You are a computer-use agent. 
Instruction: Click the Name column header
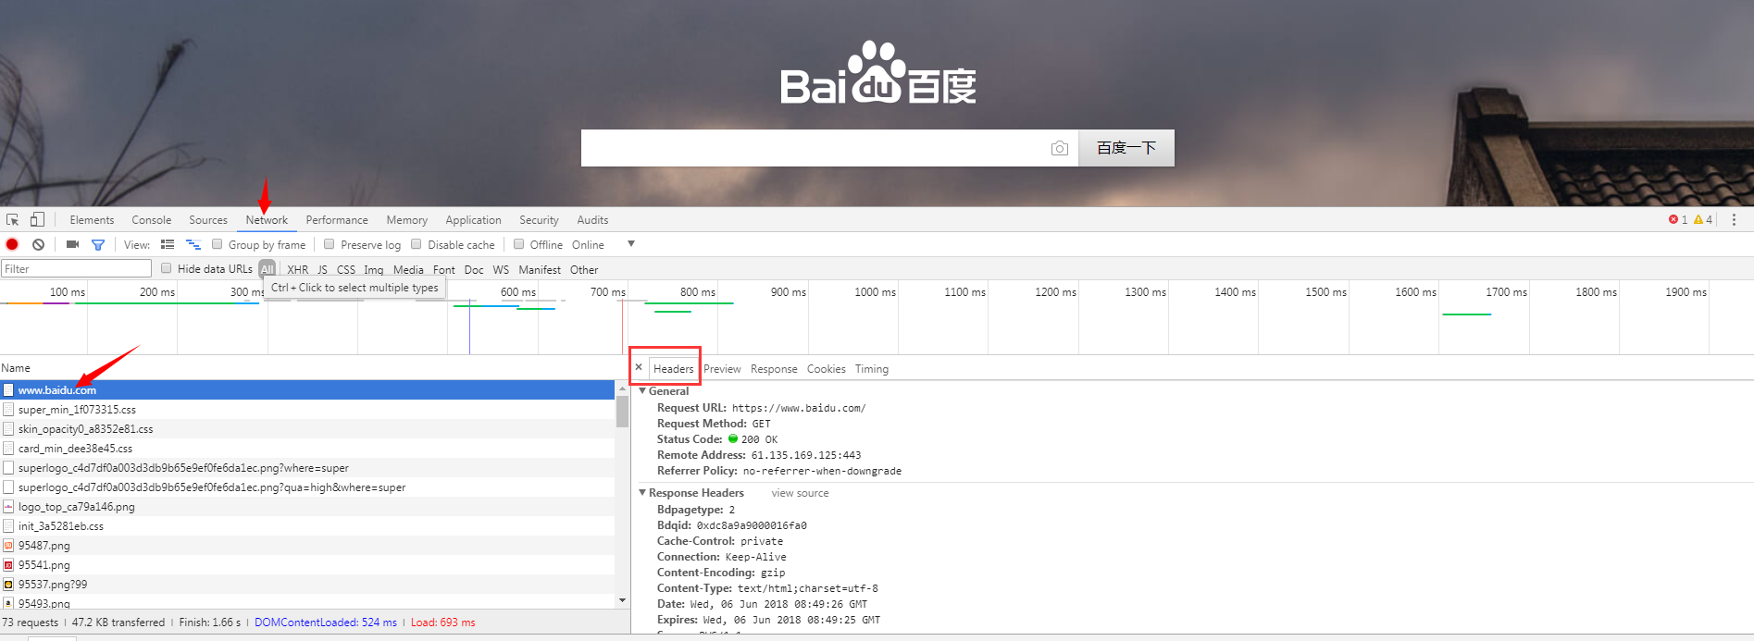[16, 368]
